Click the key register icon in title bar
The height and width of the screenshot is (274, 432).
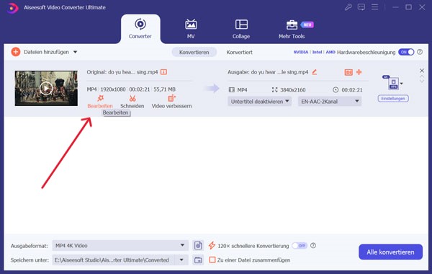(x=348, y=7)
